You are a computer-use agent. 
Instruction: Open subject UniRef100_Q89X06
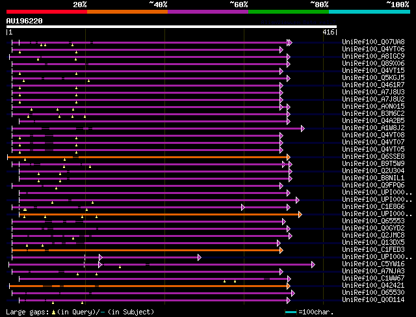pos(373,64)
